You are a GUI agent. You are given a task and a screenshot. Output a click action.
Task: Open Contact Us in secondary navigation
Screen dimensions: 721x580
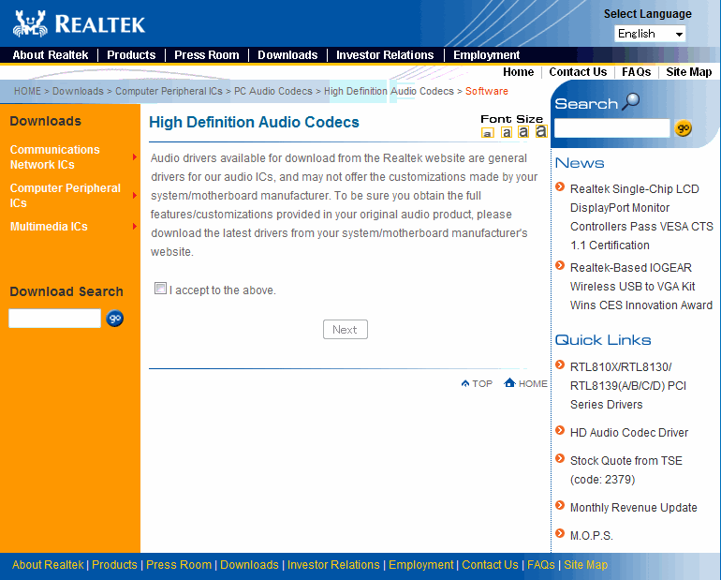pos(578,72)
